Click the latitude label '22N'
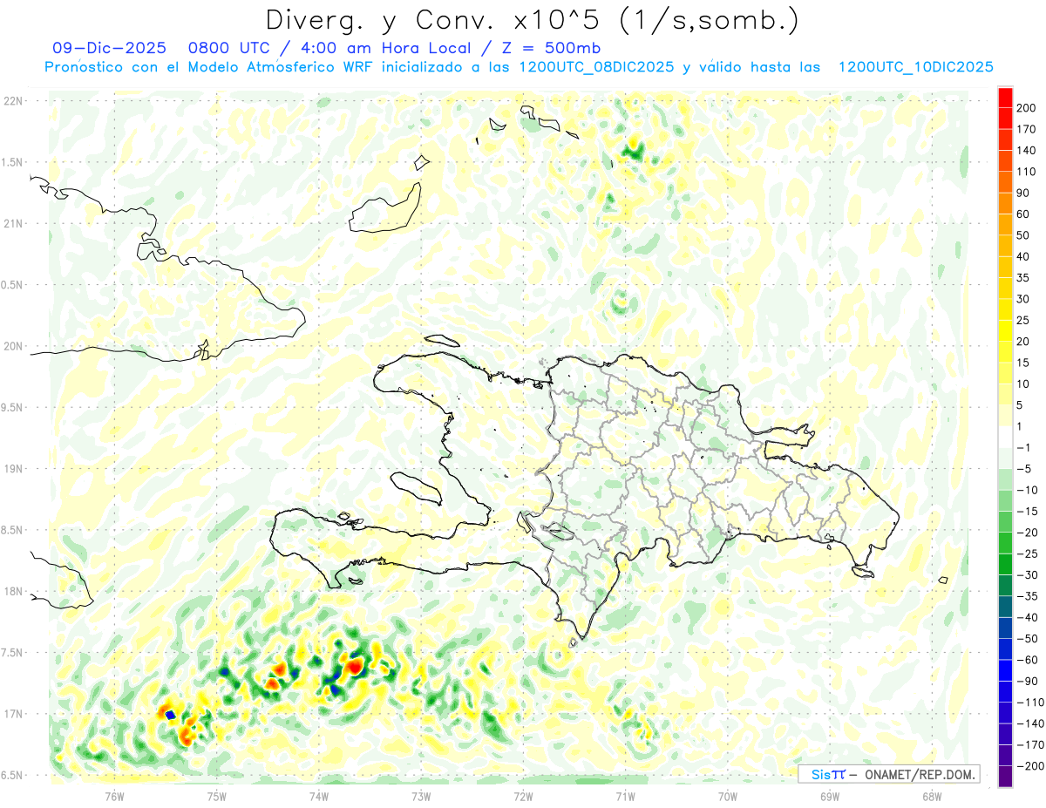1046x808 pixels. [x=14, y=100]
